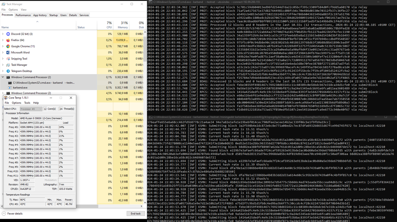Click the Core Temp title bar icon
The width and height of the screenshot is (397, 222).
[x=6, y=98]
